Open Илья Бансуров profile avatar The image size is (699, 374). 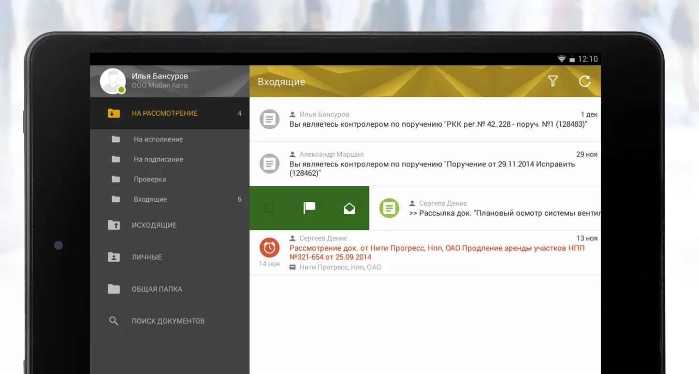click(x=113, y=81)
